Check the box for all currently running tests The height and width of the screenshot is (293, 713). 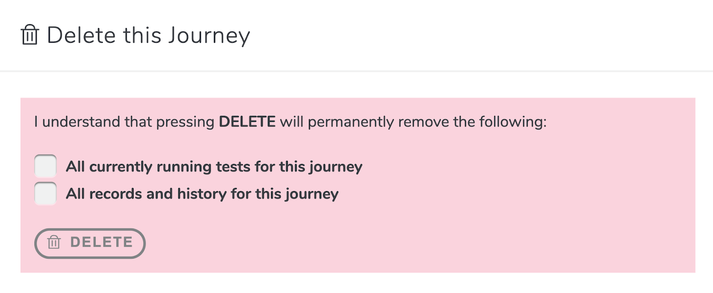pyautogui.click(x=45, y=166)
